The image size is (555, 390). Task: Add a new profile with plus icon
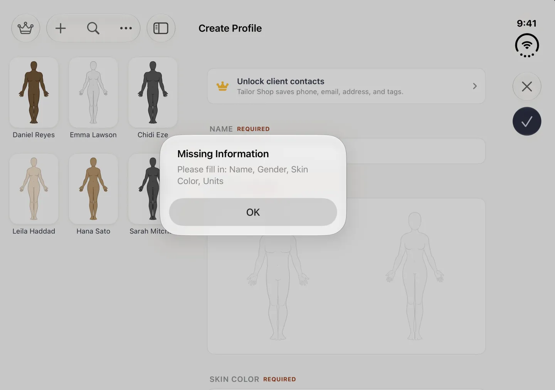pos(61,28)
